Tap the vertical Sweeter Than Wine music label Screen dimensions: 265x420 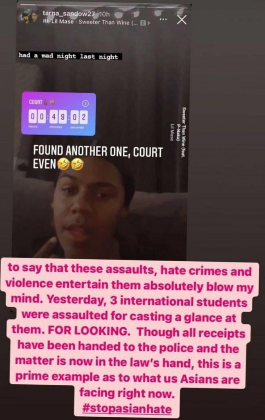pos(177,132)
